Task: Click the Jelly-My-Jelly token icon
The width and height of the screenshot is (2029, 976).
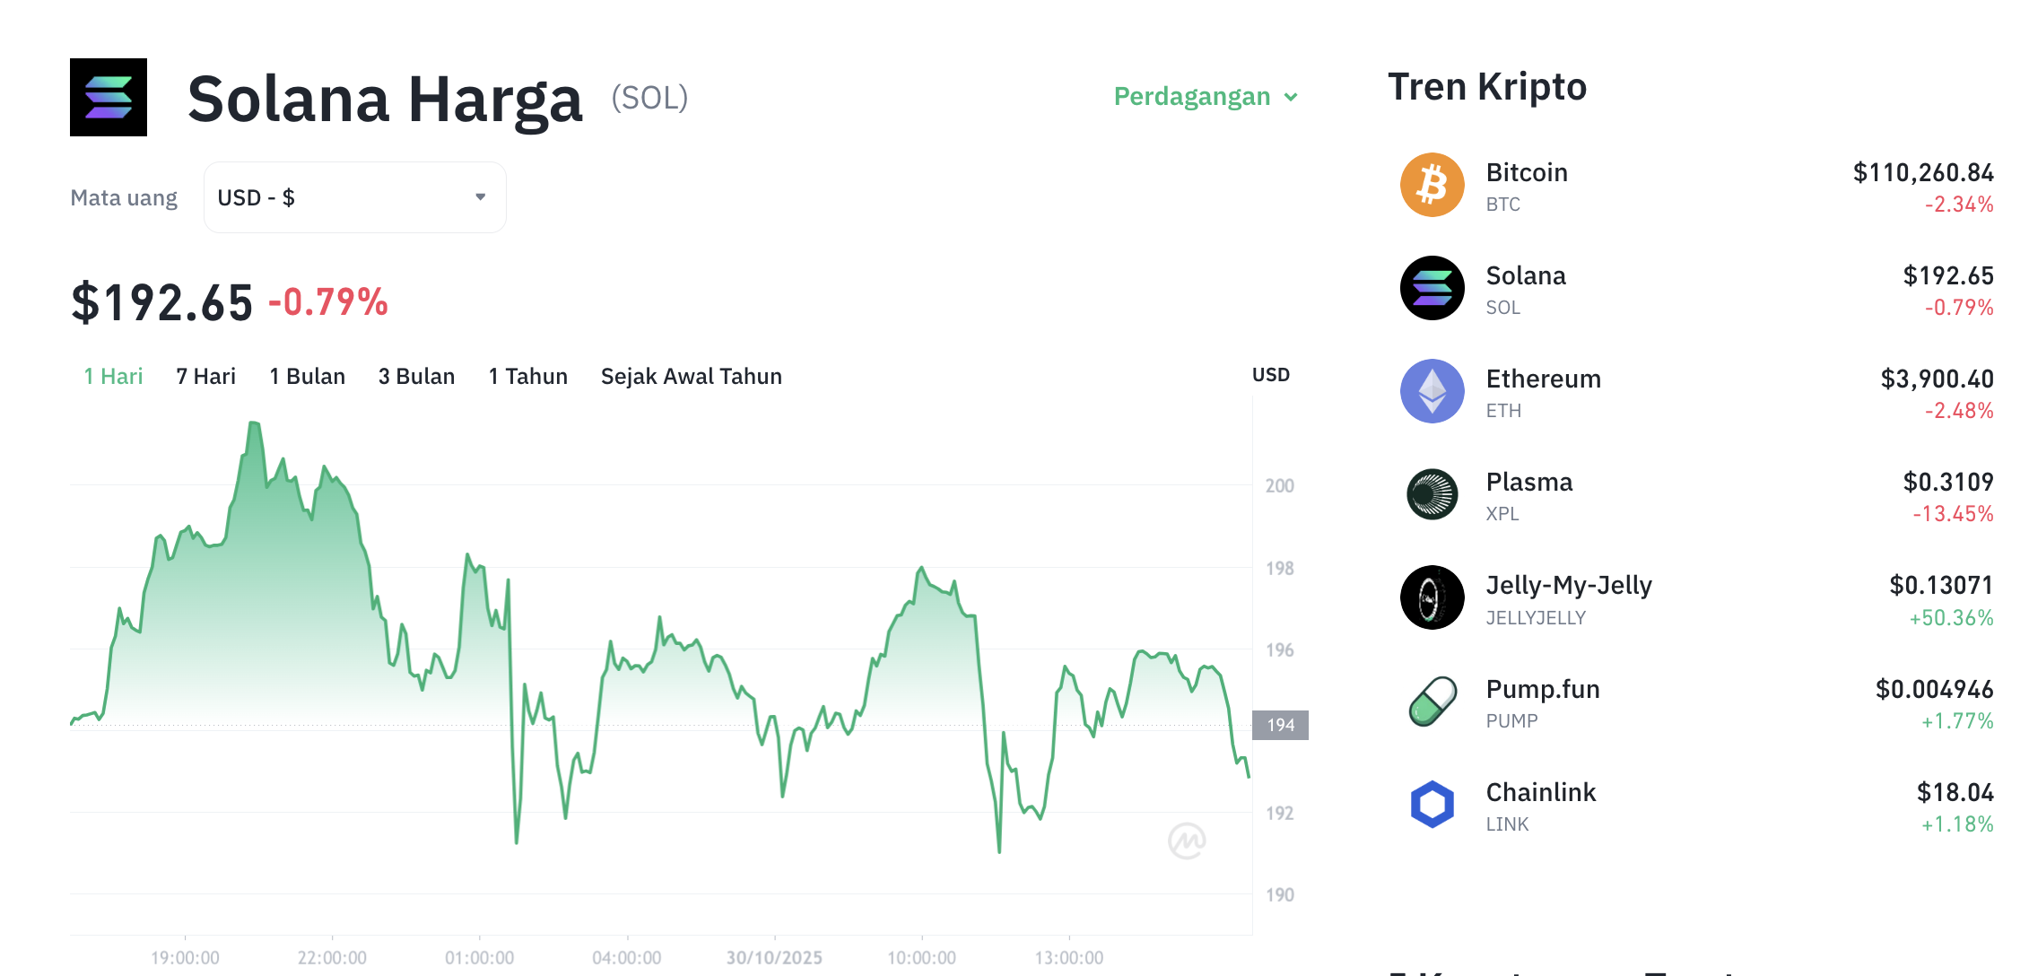Action: [1432, 597]
